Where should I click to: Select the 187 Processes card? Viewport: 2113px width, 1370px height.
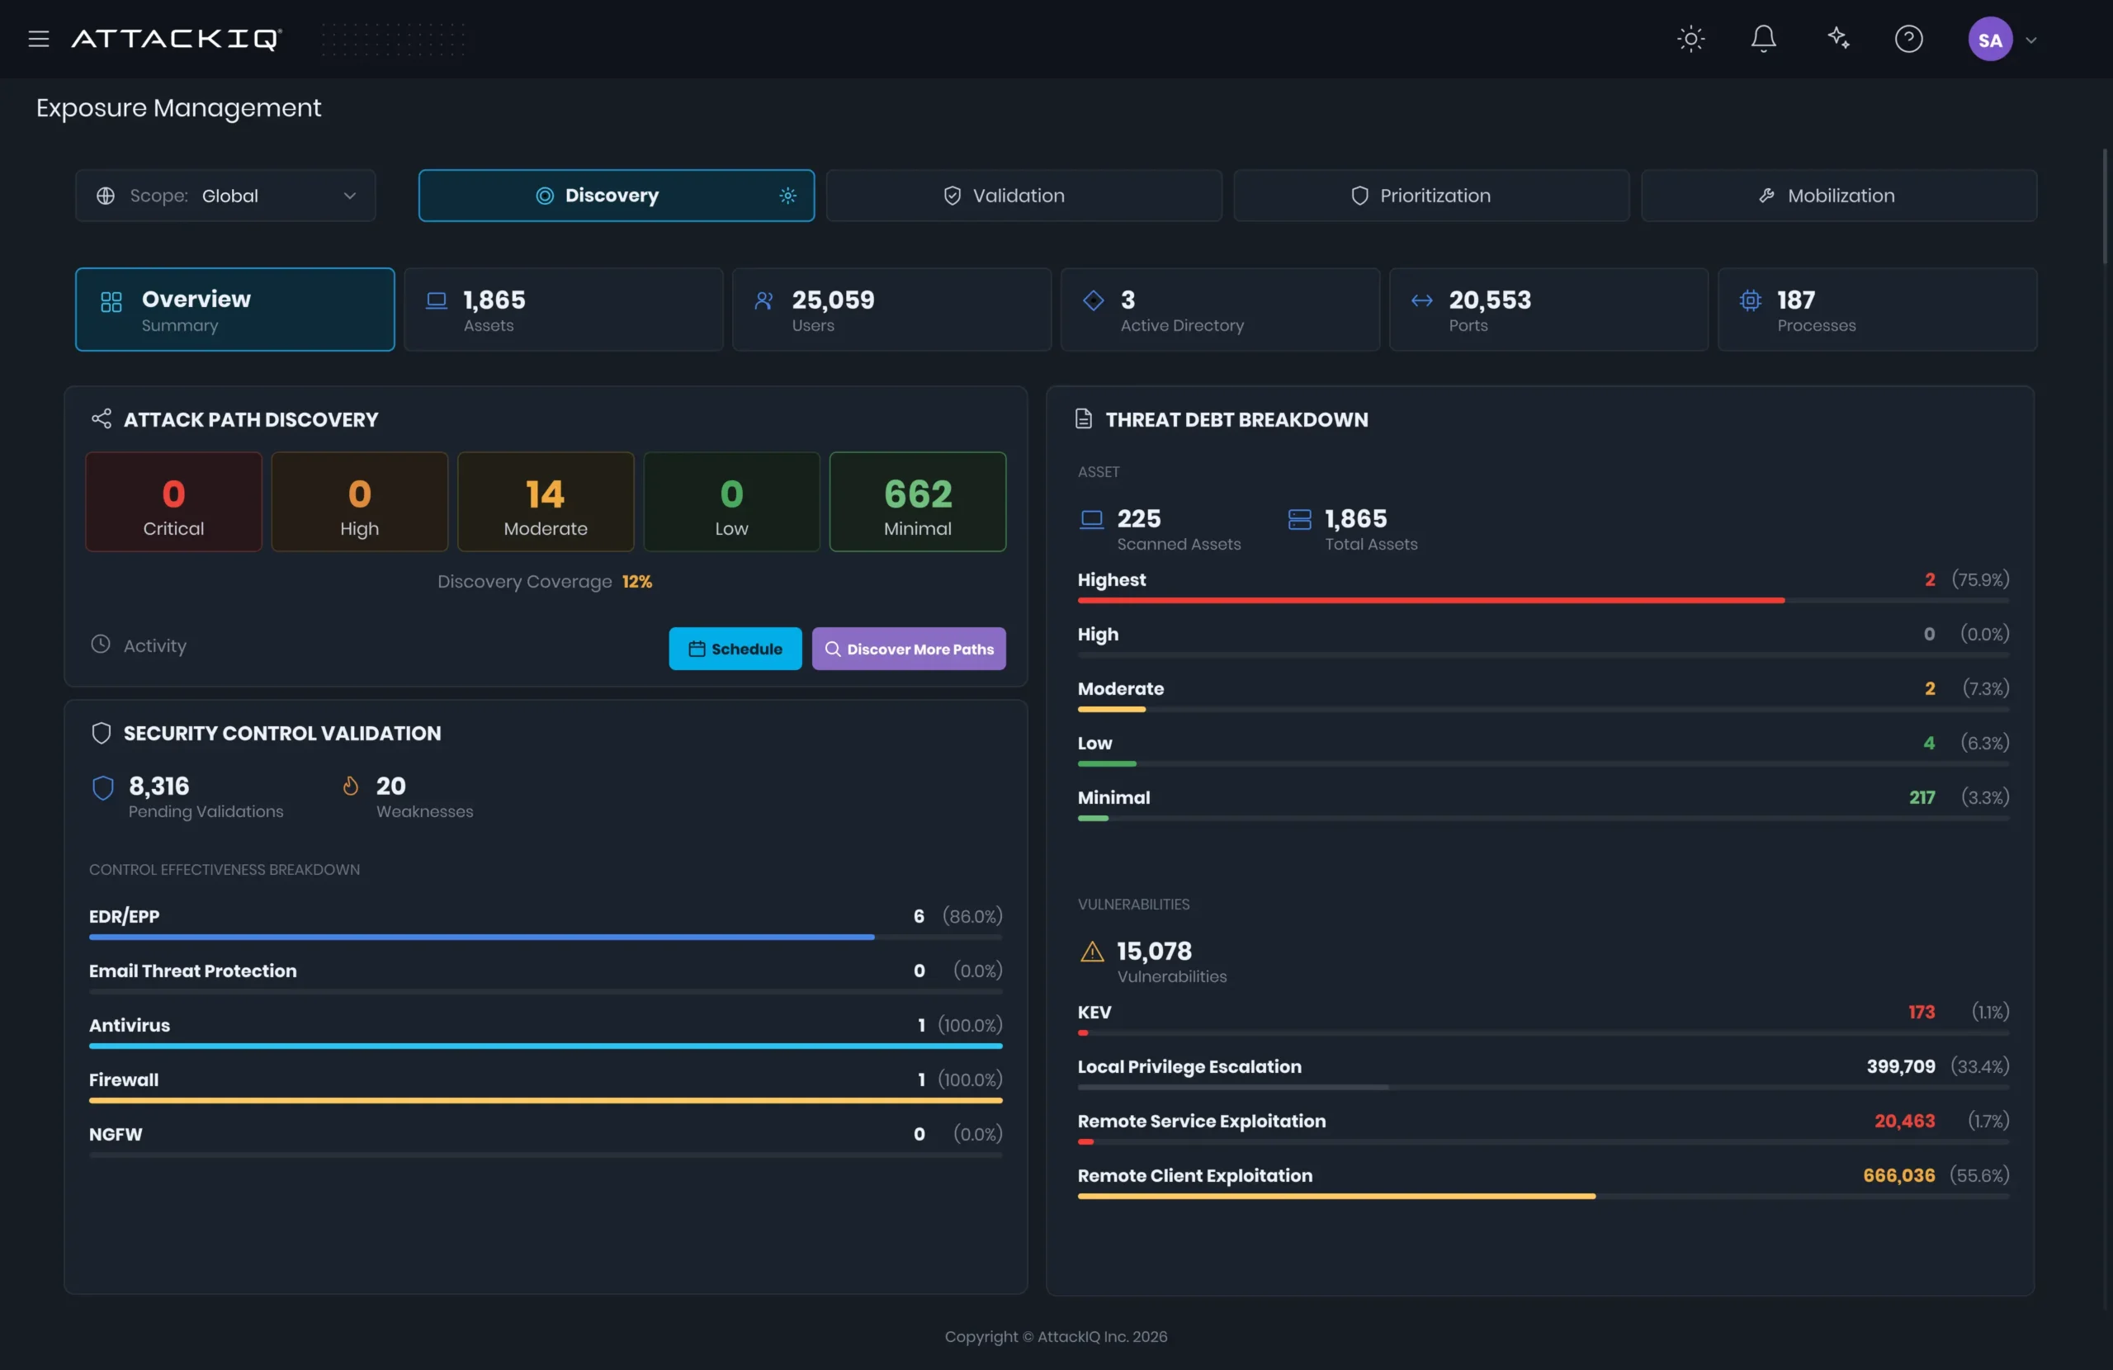point(1877,309)
